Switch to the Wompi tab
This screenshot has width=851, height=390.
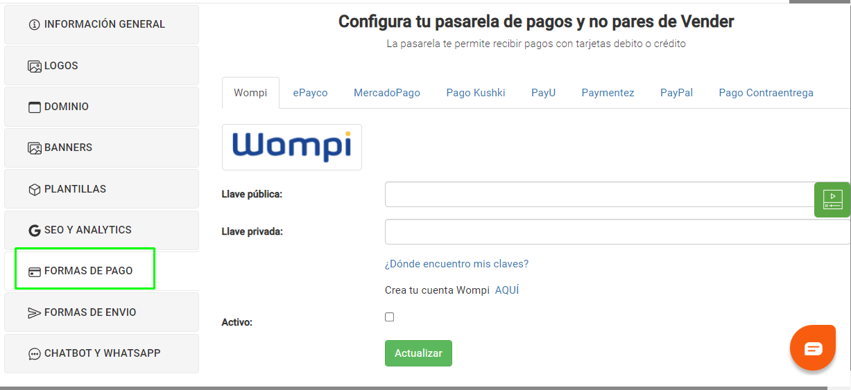pyautogui.click(x=250, y=93)
